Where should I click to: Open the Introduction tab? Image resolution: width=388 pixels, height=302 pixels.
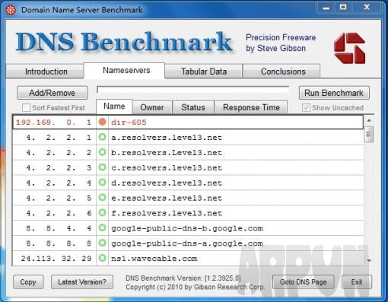pos(46,72)
